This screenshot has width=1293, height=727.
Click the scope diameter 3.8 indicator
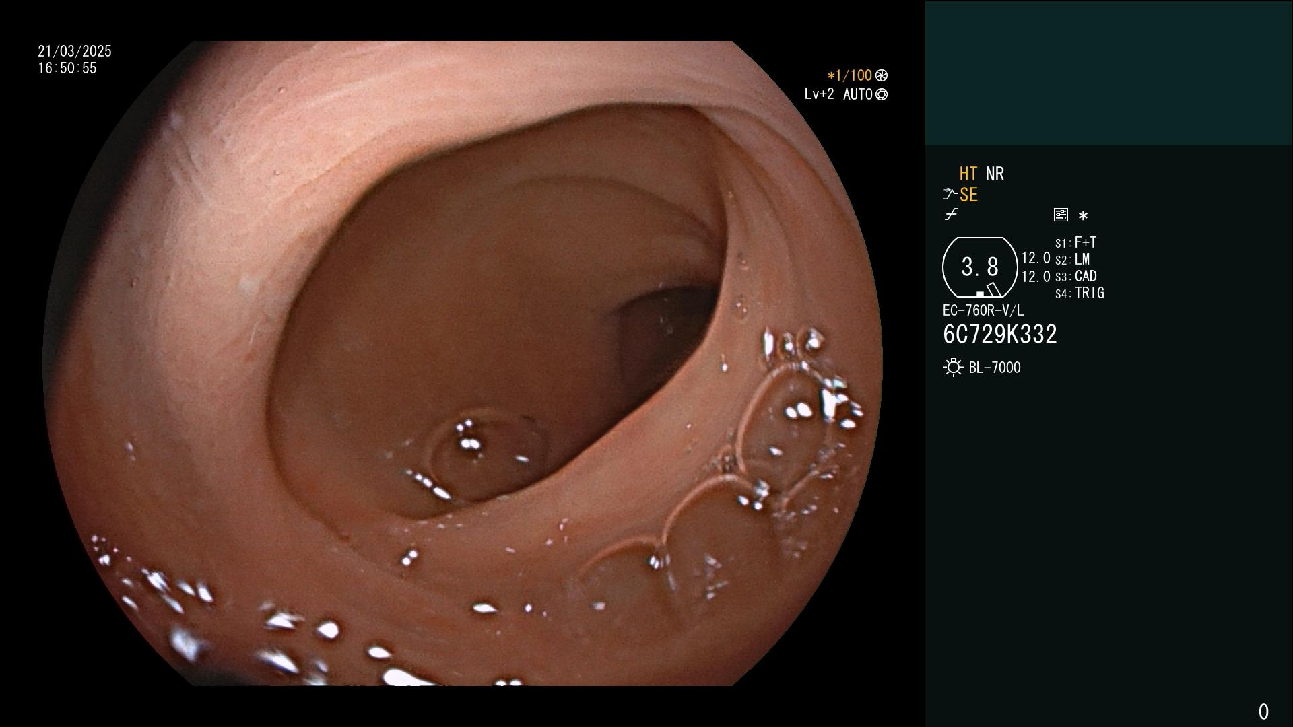[x=980, y=267]
